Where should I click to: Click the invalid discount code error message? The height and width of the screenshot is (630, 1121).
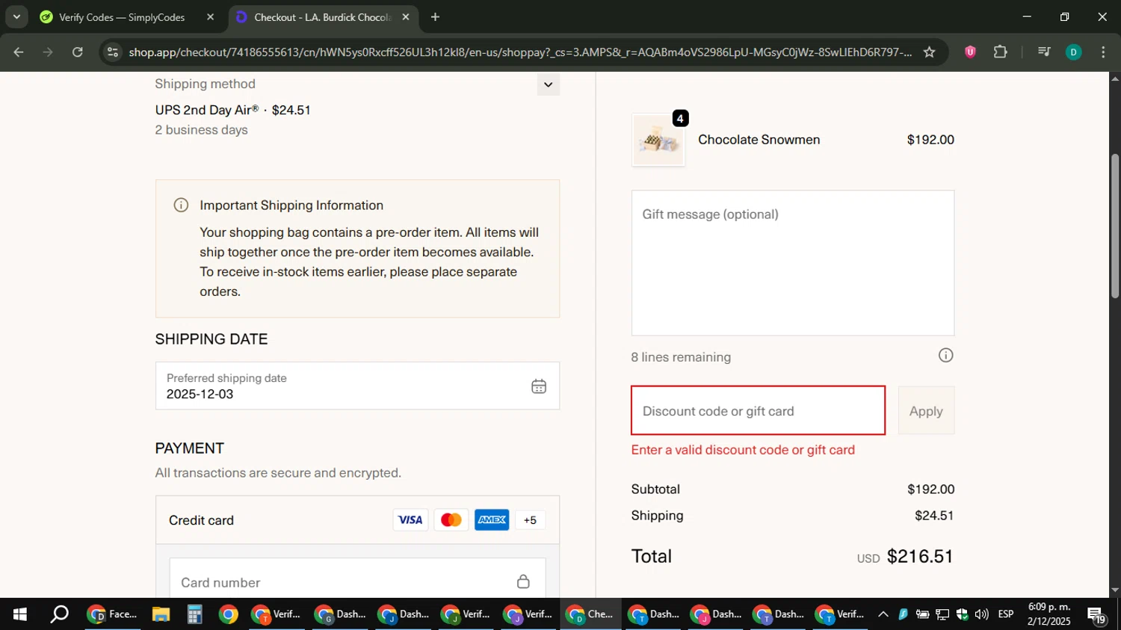743,450
